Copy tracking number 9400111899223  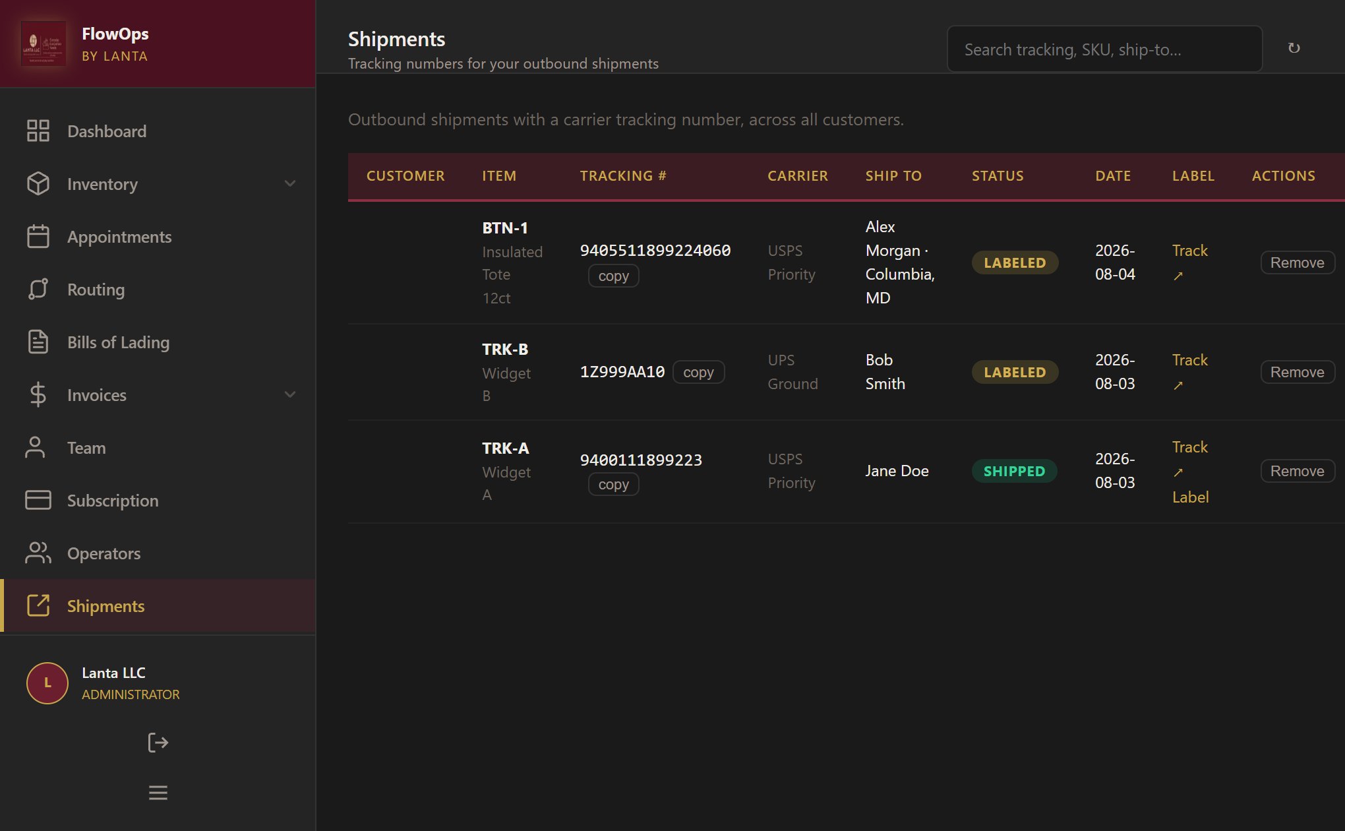[x=613, y=484]
